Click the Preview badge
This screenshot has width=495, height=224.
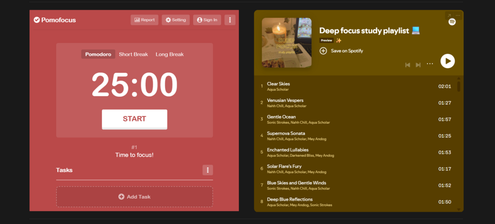327,40
